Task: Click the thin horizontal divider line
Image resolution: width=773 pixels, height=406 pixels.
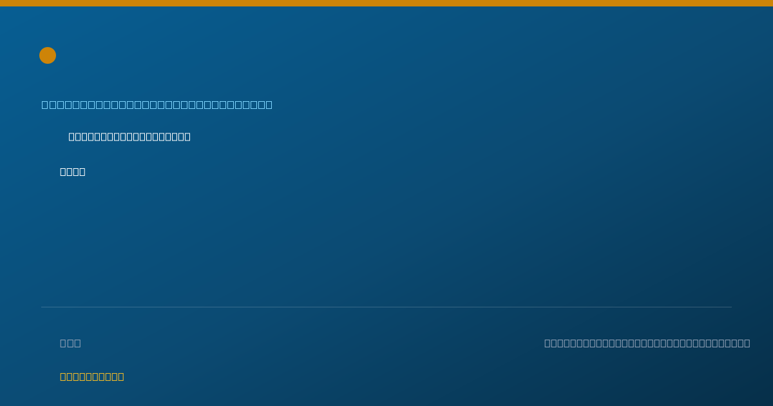Action: pos(386,307)
